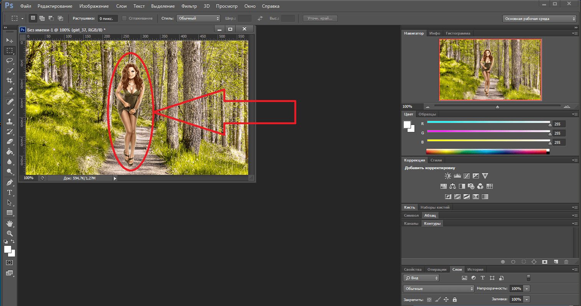
Task: Select the Hand tool
Action: point(10,224)
